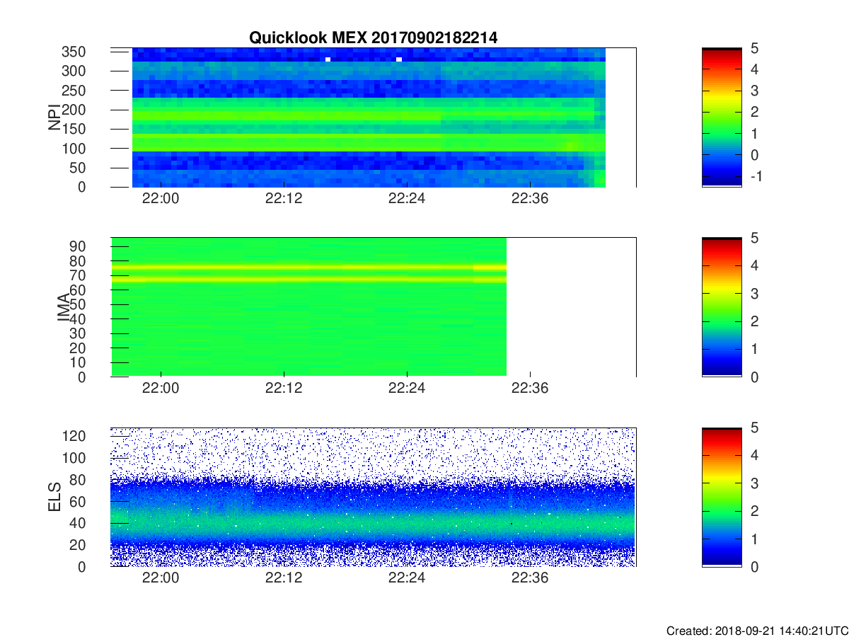Viewport: 849px width, 637px height.
Task: Click the 5 label on ELS colorbar
Action: pos(753,427)
